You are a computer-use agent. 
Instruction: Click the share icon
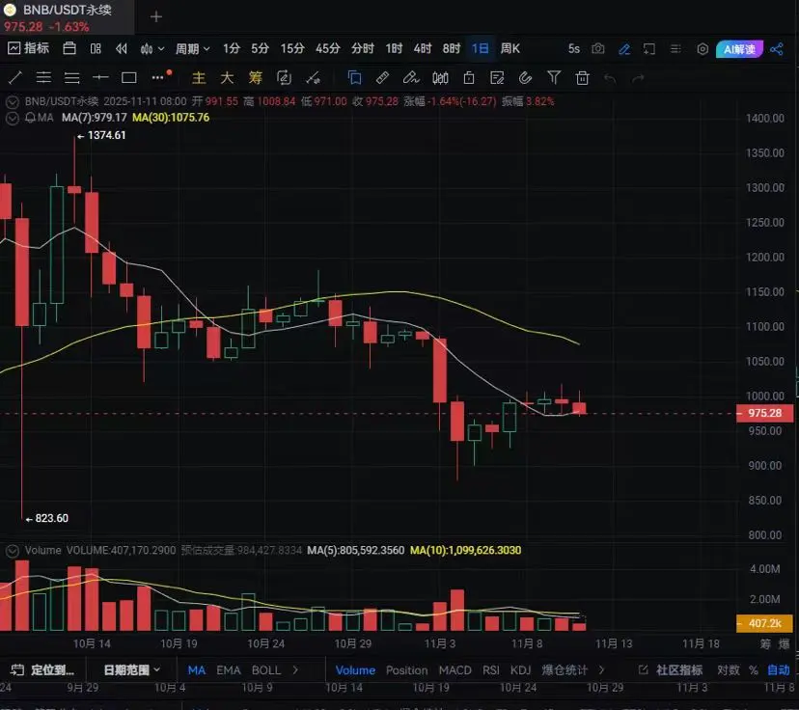click(x=777, y=49)
